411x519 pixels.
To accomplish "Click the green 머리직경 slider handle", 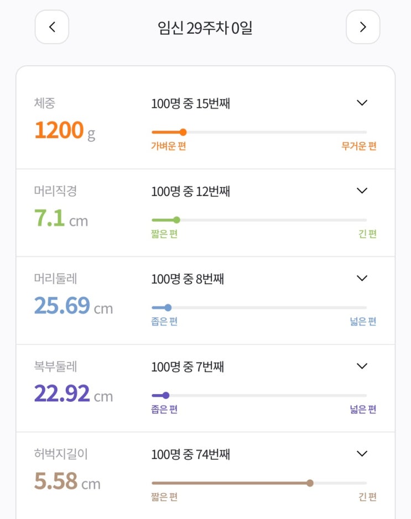I will [x=176, y=220].
